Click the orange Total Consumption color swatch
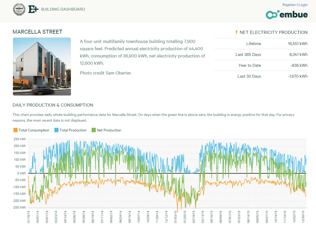This screenshot has height=237, width=316. coord(15,130)
